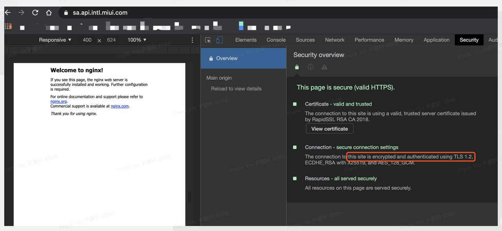This screenshot has width=502, height=231.
Task: Click the info circle icon under Security overview
Action: click(x=311, y=67)
